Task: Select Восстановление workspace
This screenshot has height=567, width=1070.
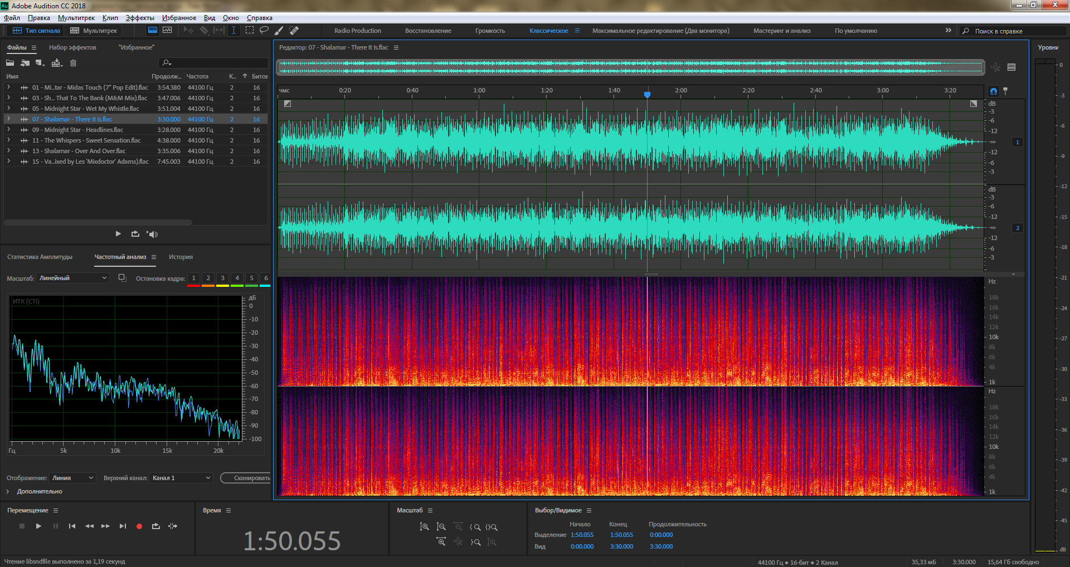Action: click(x=428, y=31)
